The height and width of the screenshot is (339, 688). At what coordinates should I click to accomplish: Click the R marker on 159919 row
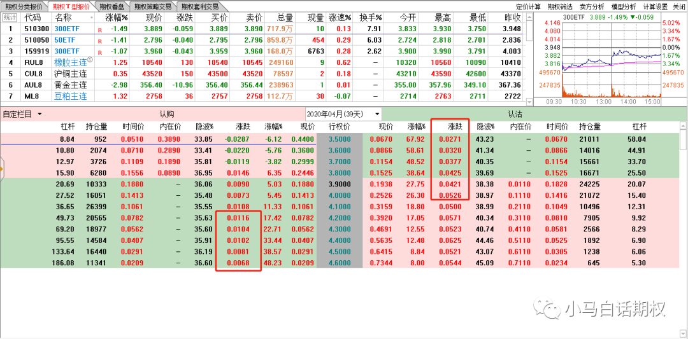[100, 53]
